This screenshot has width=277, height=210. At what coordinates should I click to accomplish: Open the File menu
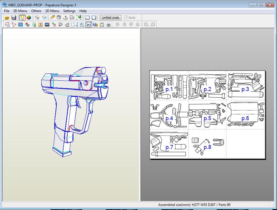coord(7,11)
